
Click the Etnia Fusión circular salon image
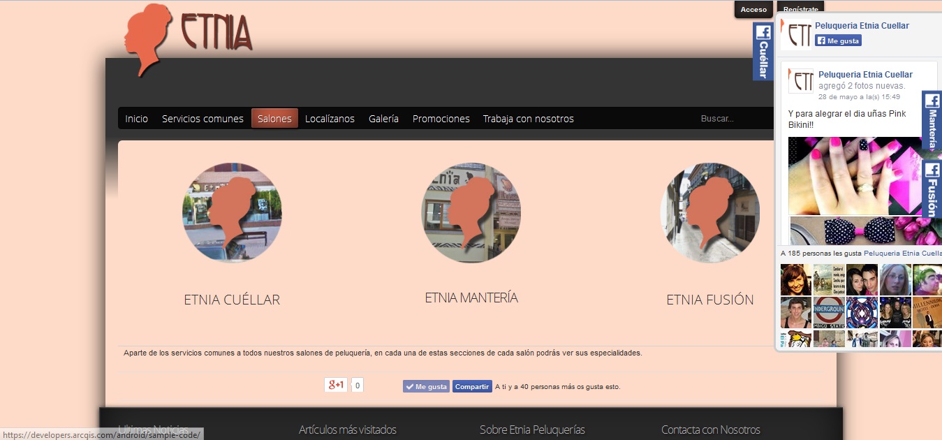[709, 213]
